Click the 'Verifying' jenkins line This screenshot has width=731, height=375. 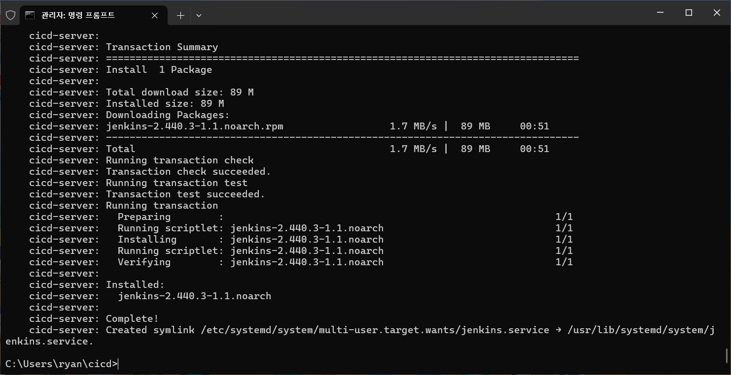click(x=345, y=262)
